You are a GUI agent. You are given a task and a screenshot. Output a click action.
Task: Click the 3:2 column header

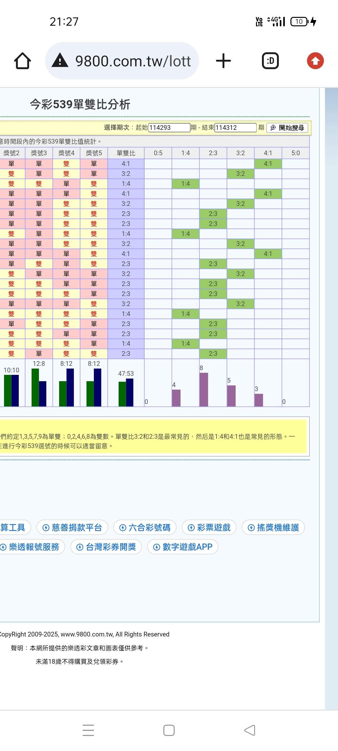point(240,153)
